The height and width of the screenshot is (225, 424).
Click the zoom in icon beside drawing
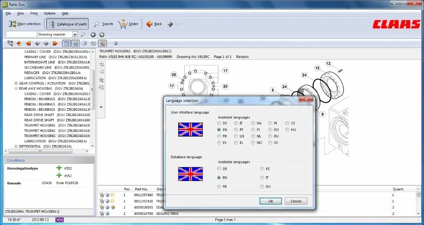(101, 64)
